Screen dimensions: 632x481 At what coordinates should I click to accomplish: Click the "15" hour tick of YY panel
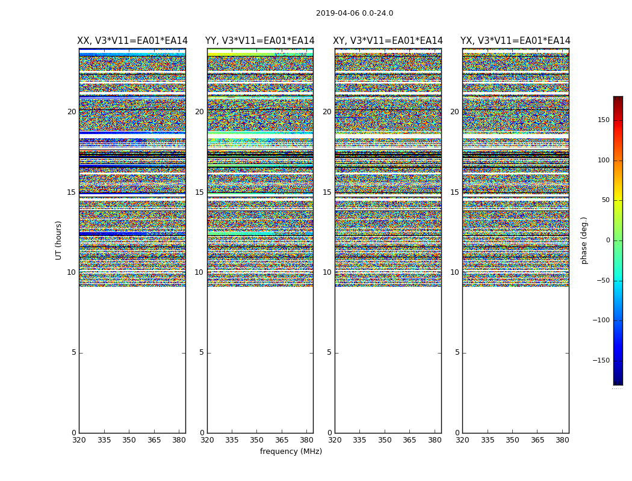coord(199,192)
